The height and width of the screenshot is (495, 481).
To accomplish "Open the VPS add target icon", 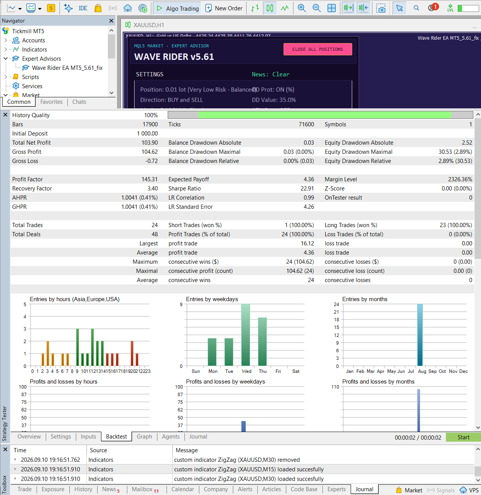I will coord(143,8).
